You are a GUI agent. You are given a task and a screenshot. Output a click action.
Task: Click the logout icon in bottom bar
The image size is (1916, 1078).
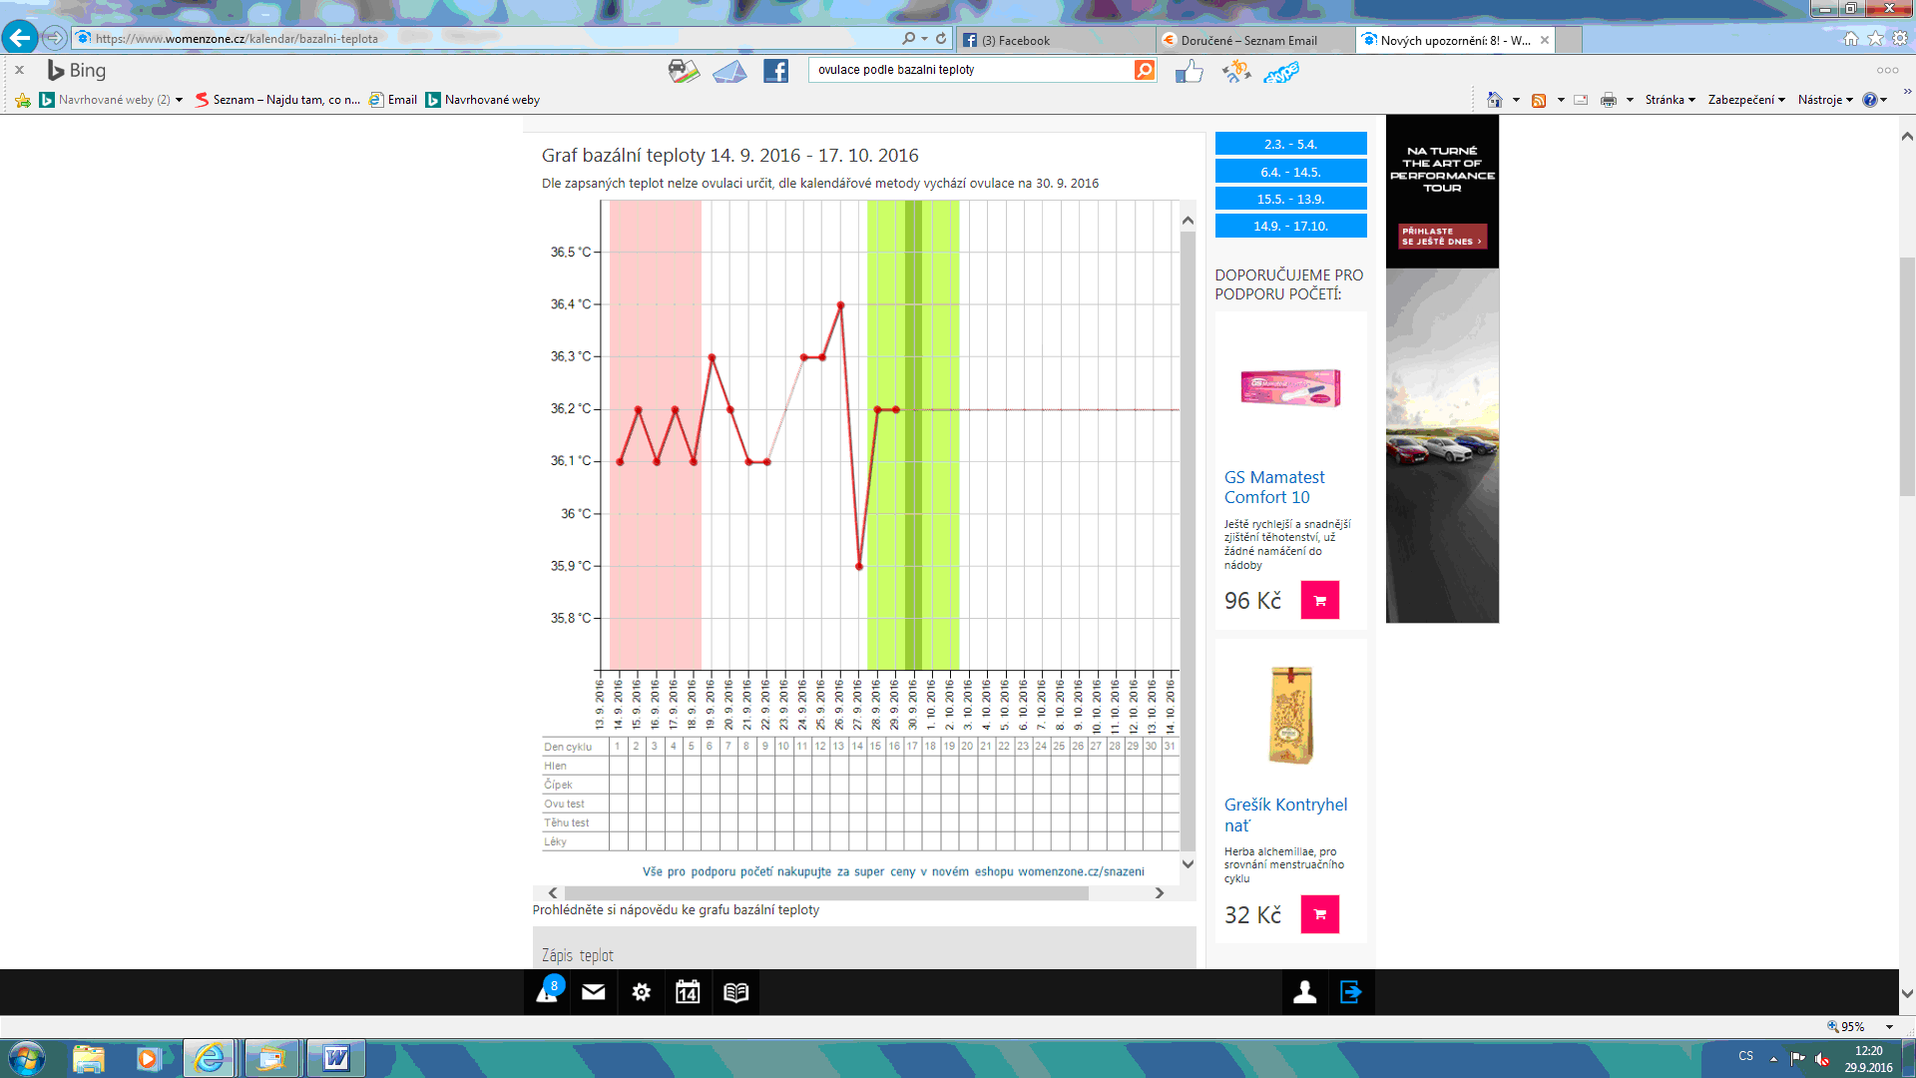1351,992
